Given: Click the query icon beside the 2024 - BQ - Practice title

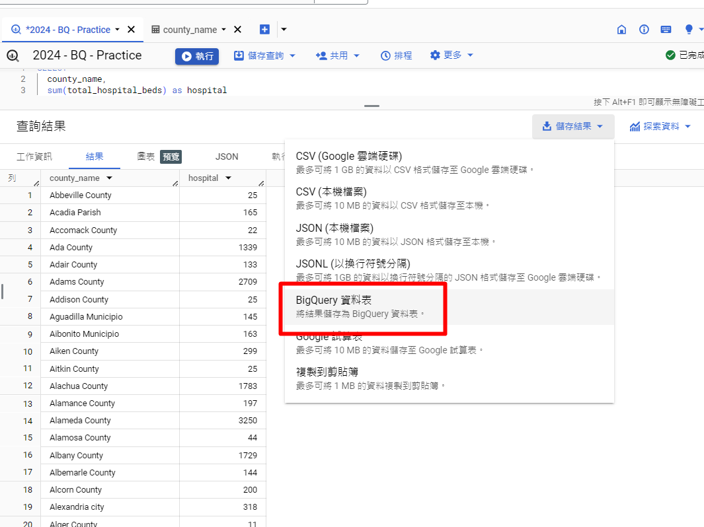Looking at the screenshot, I should 13,55.
